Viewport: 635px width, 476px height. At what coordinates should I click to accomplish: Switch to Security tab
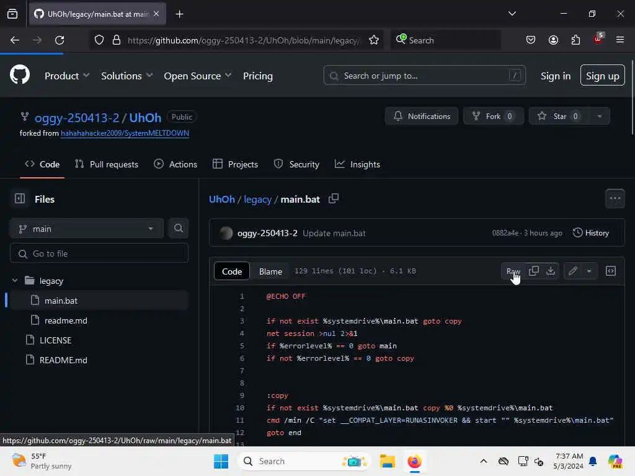(x=296, y=164)
